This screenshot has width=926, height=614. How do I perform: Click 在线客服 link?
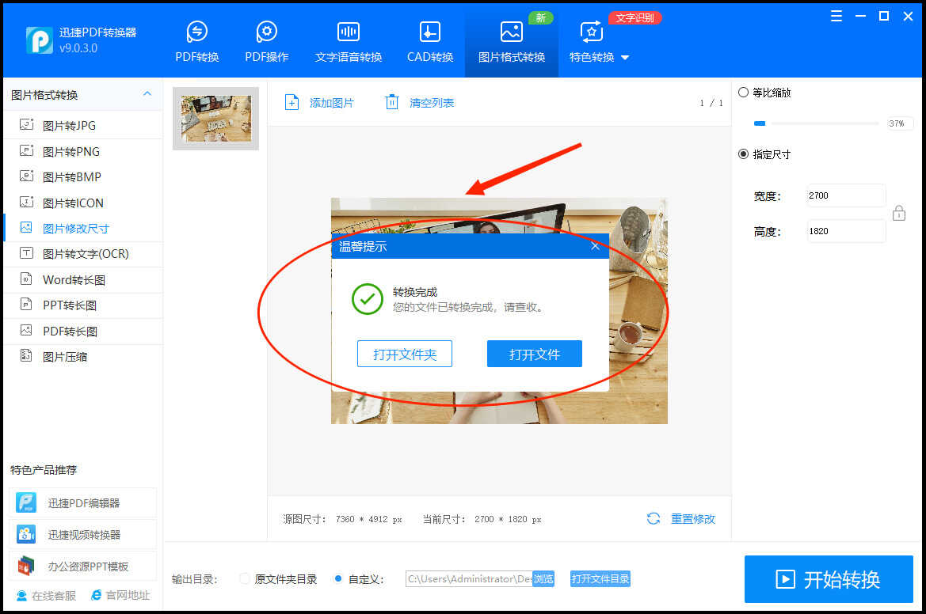(x=47, y=595)
